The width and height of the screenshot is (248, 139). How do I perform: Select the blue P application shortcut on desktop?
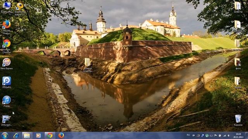[x=7, y=82]
